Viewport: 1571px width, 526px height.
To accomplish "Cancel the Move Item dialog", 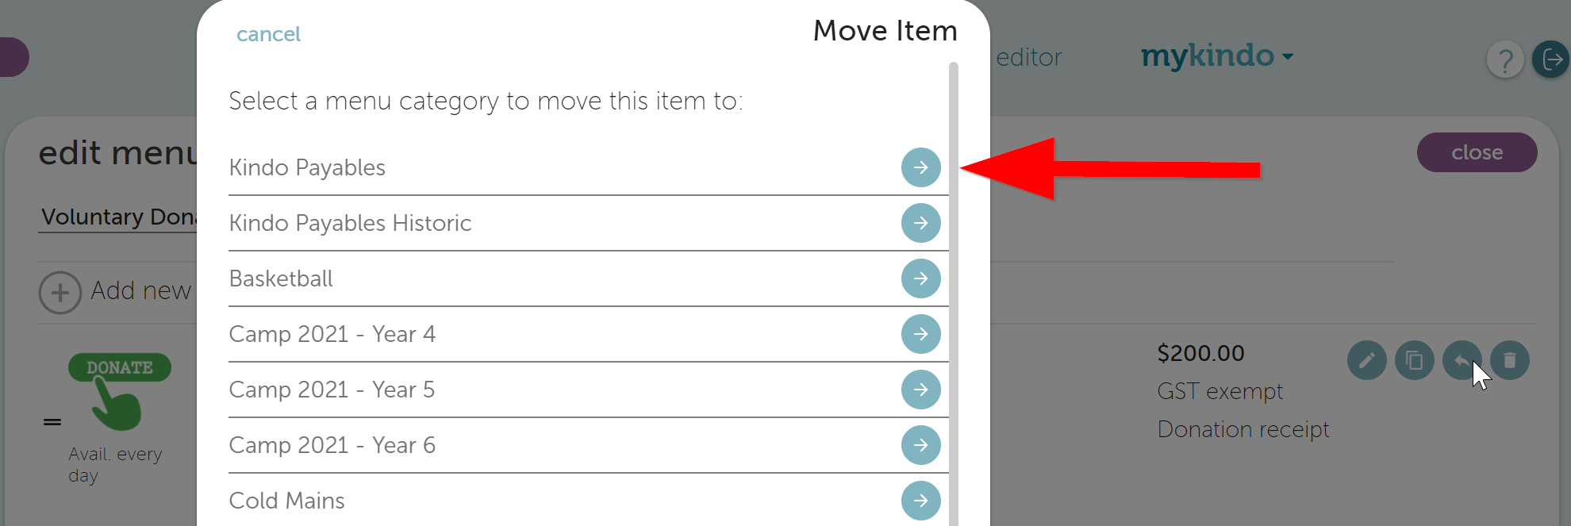I will (268, 34).
